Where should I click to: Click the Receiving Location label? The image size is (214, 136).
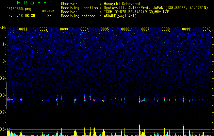click(79, 8)
